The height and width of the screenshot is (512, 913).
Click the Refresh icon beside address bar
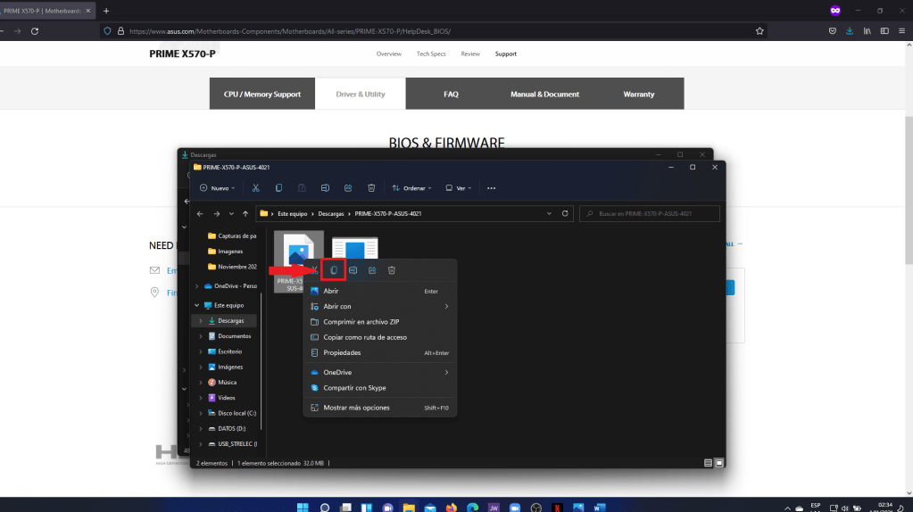point(564,214)
